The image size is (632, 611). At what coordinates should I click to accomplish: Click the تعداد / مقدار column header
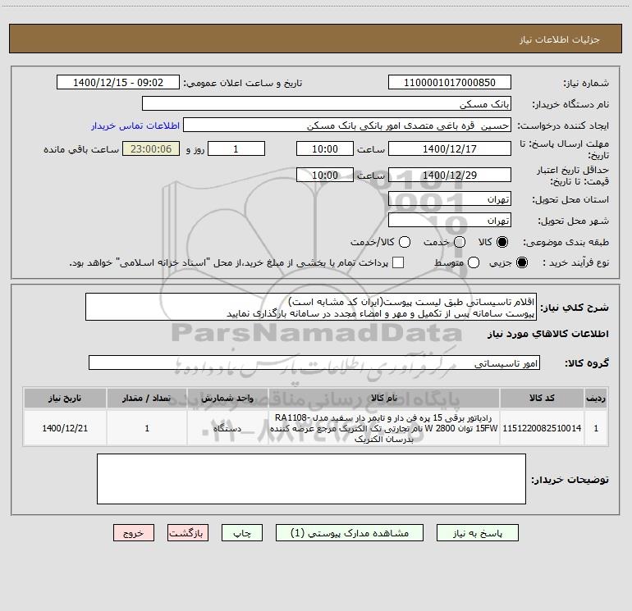click(x=147, y=398)
